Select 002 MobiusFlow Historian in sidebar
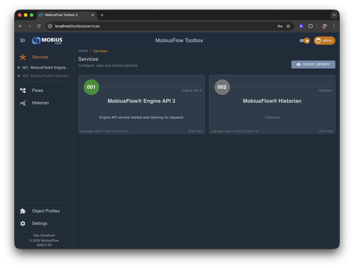Screen dimensions: 354x268 [45, 76]
